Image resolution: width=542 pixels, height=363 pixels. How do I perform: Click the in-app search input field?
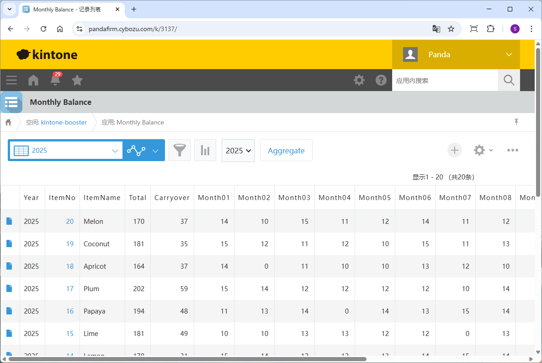coord(445,81)
